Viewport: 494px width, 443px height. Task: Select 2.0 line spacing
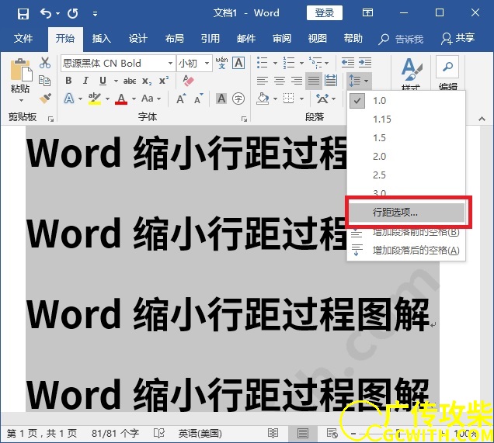(x=406, y=157)
